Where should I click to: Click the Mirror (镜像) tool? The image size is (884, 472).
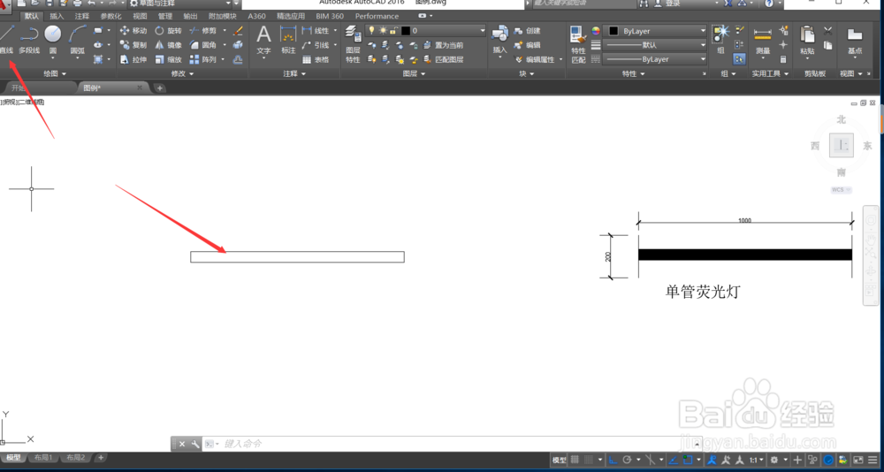[x=168, y=44]
